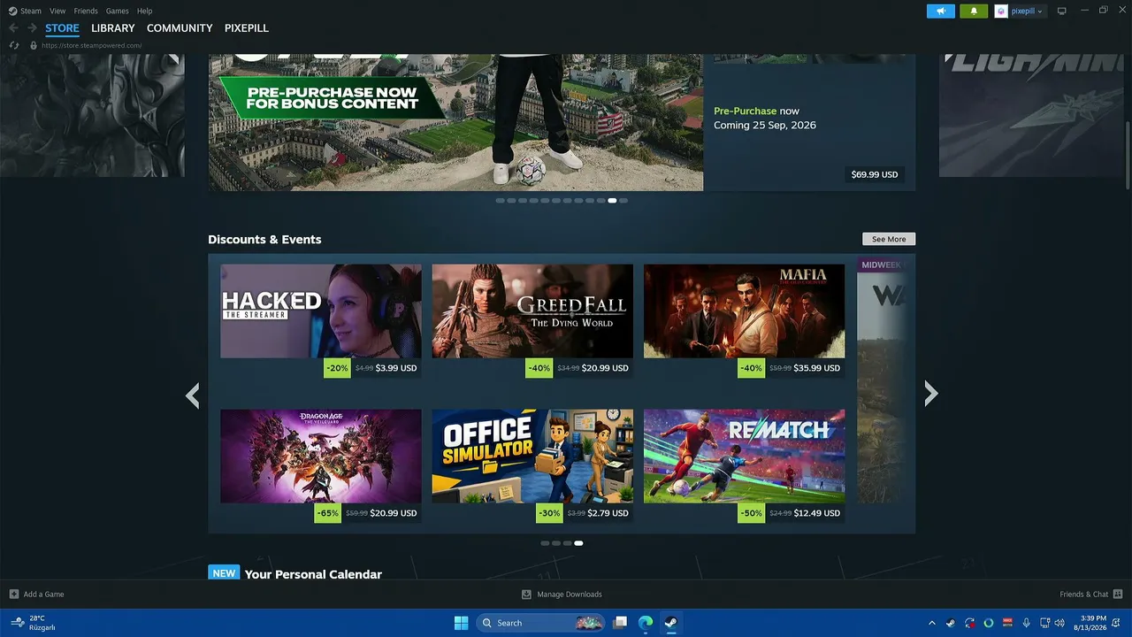
Task: Open Friends & Chat icon
Action: coord(1118,594)
